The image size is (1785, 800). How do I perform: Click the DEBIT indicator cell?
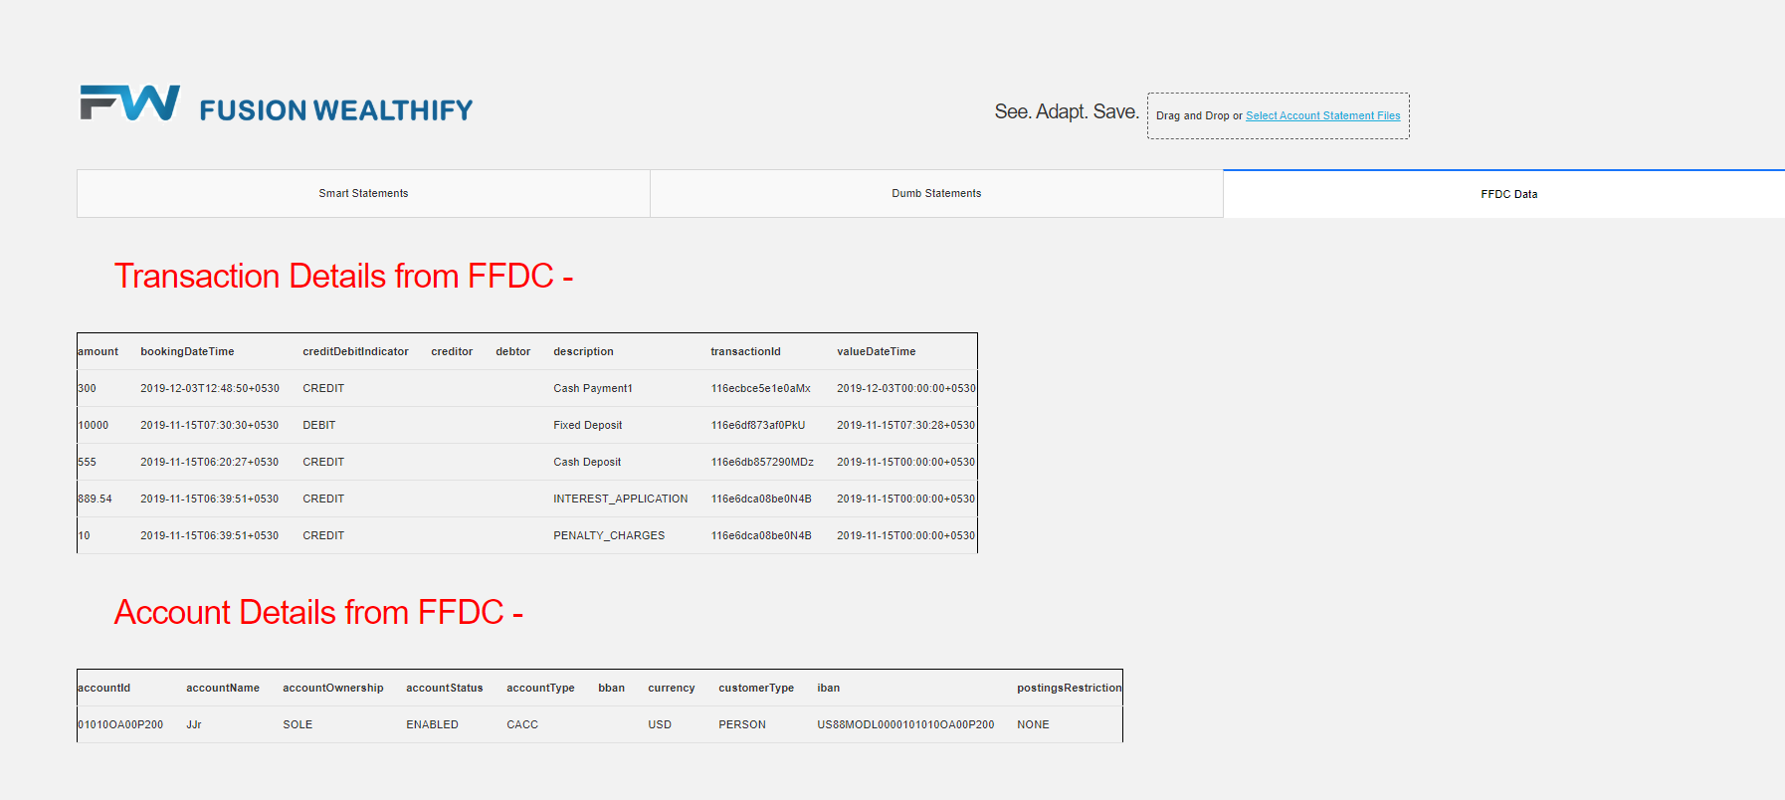[318, 425]
